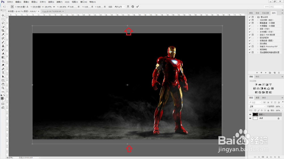Open the 视图(V) menu
284x159 pixels.
75,2
